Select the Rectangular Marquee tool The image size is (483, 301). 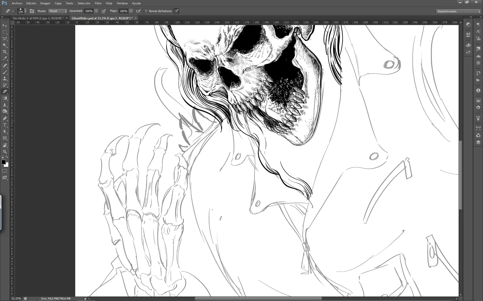(5, 32)
